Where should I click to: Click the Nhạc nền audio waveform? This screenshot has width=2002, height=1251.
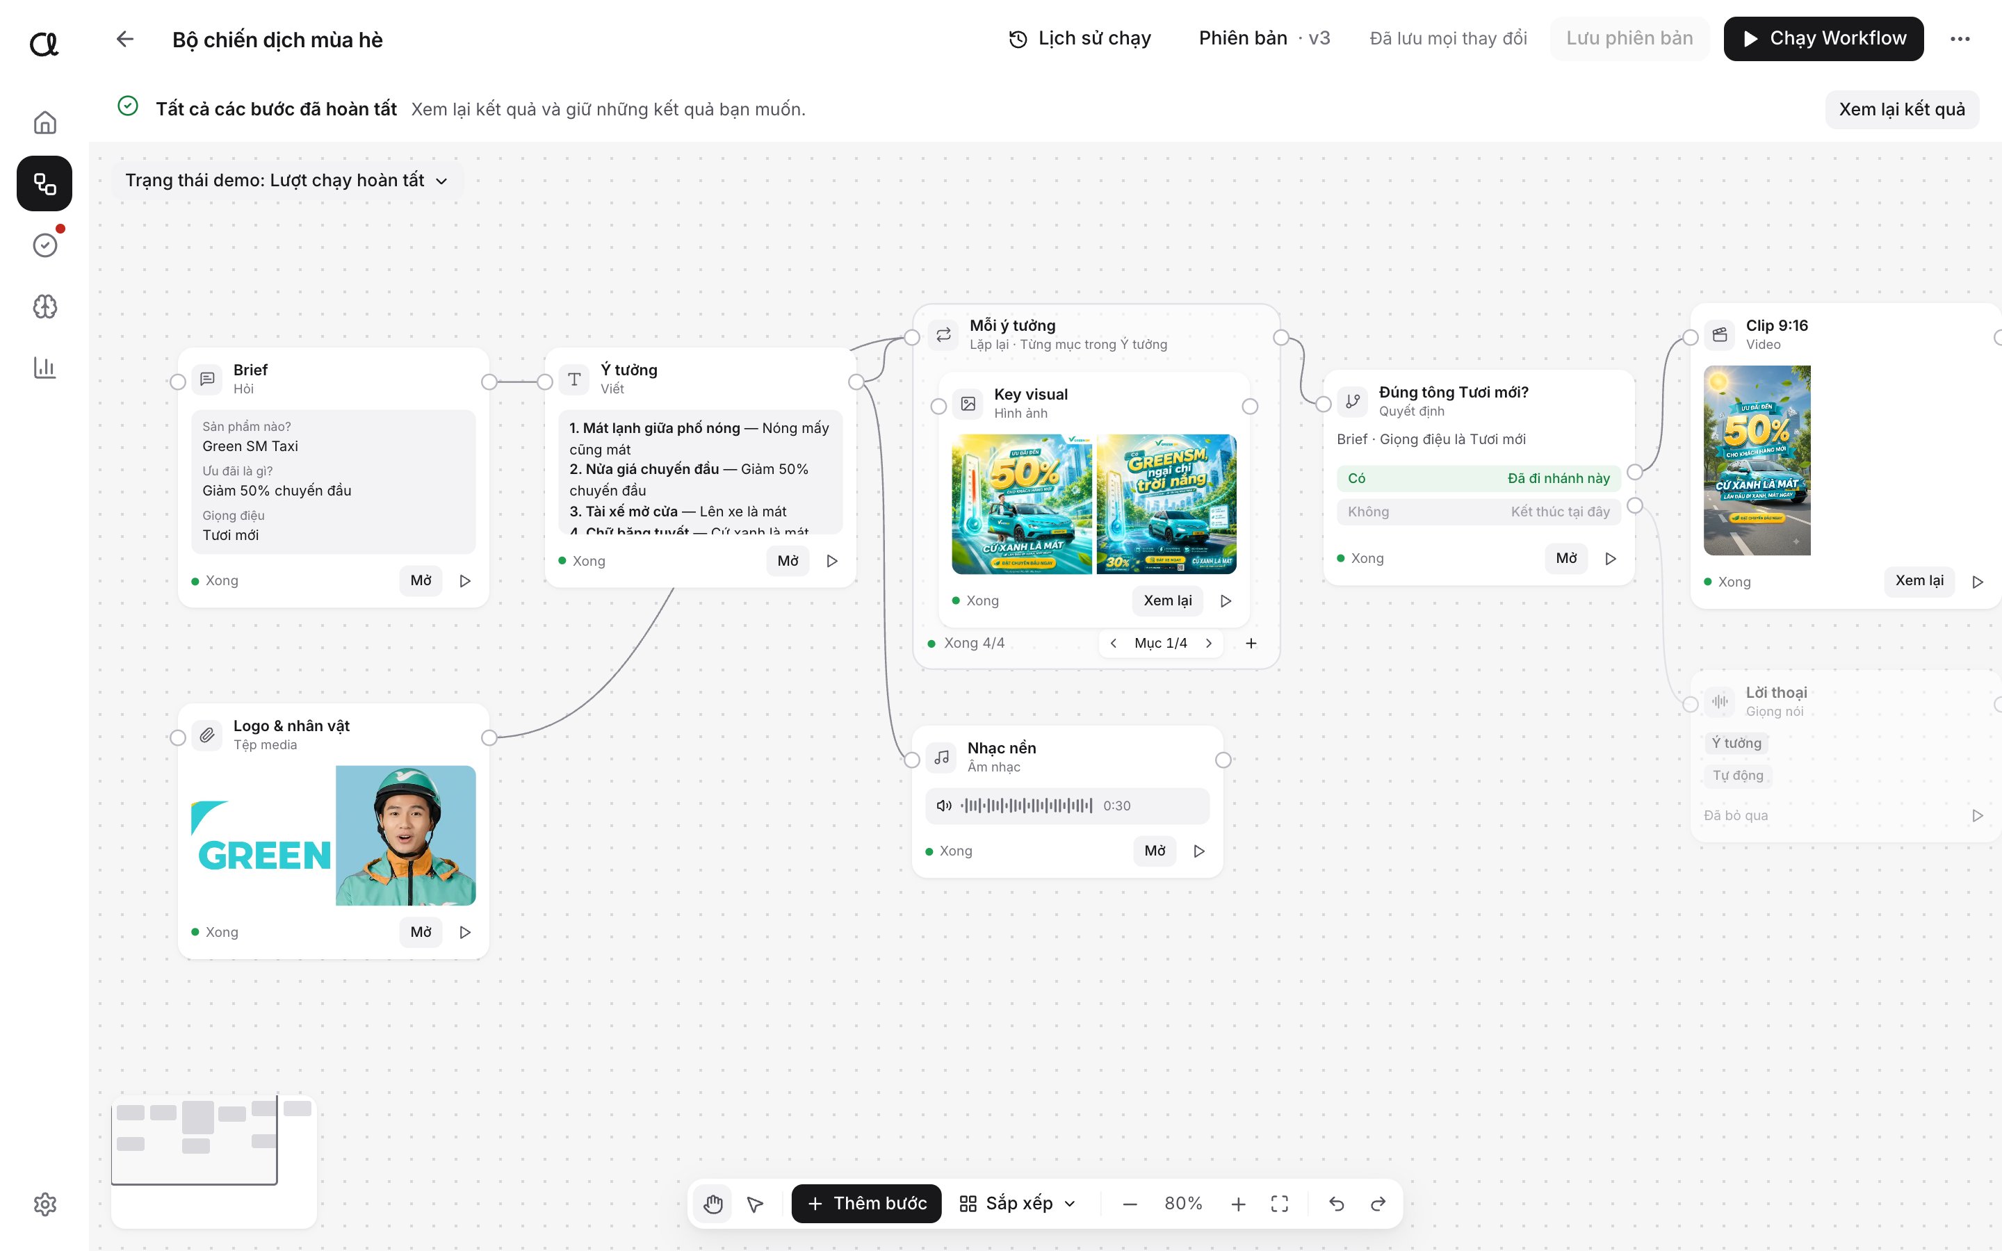tap(1026, 805)
